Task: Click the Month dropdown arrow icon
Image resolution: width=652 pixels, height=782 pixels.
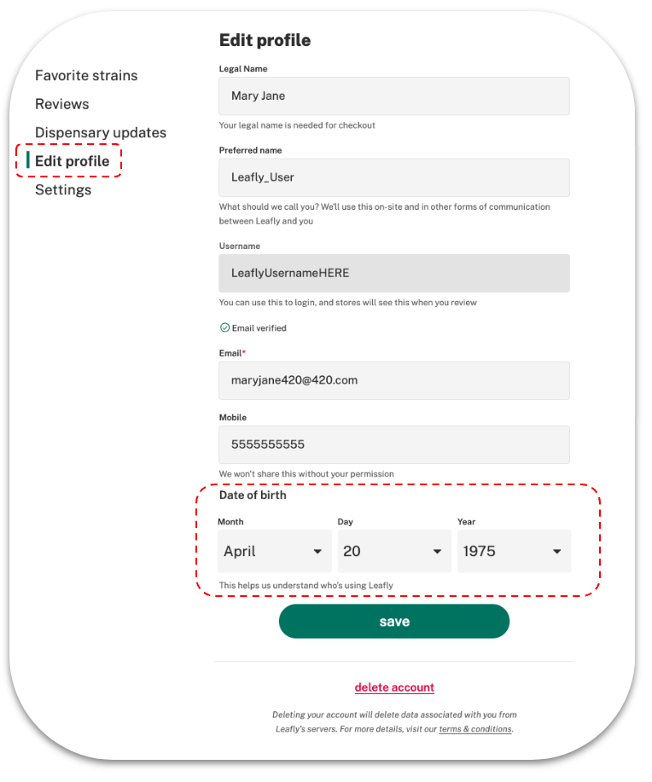Action: (x=317, y=552)
